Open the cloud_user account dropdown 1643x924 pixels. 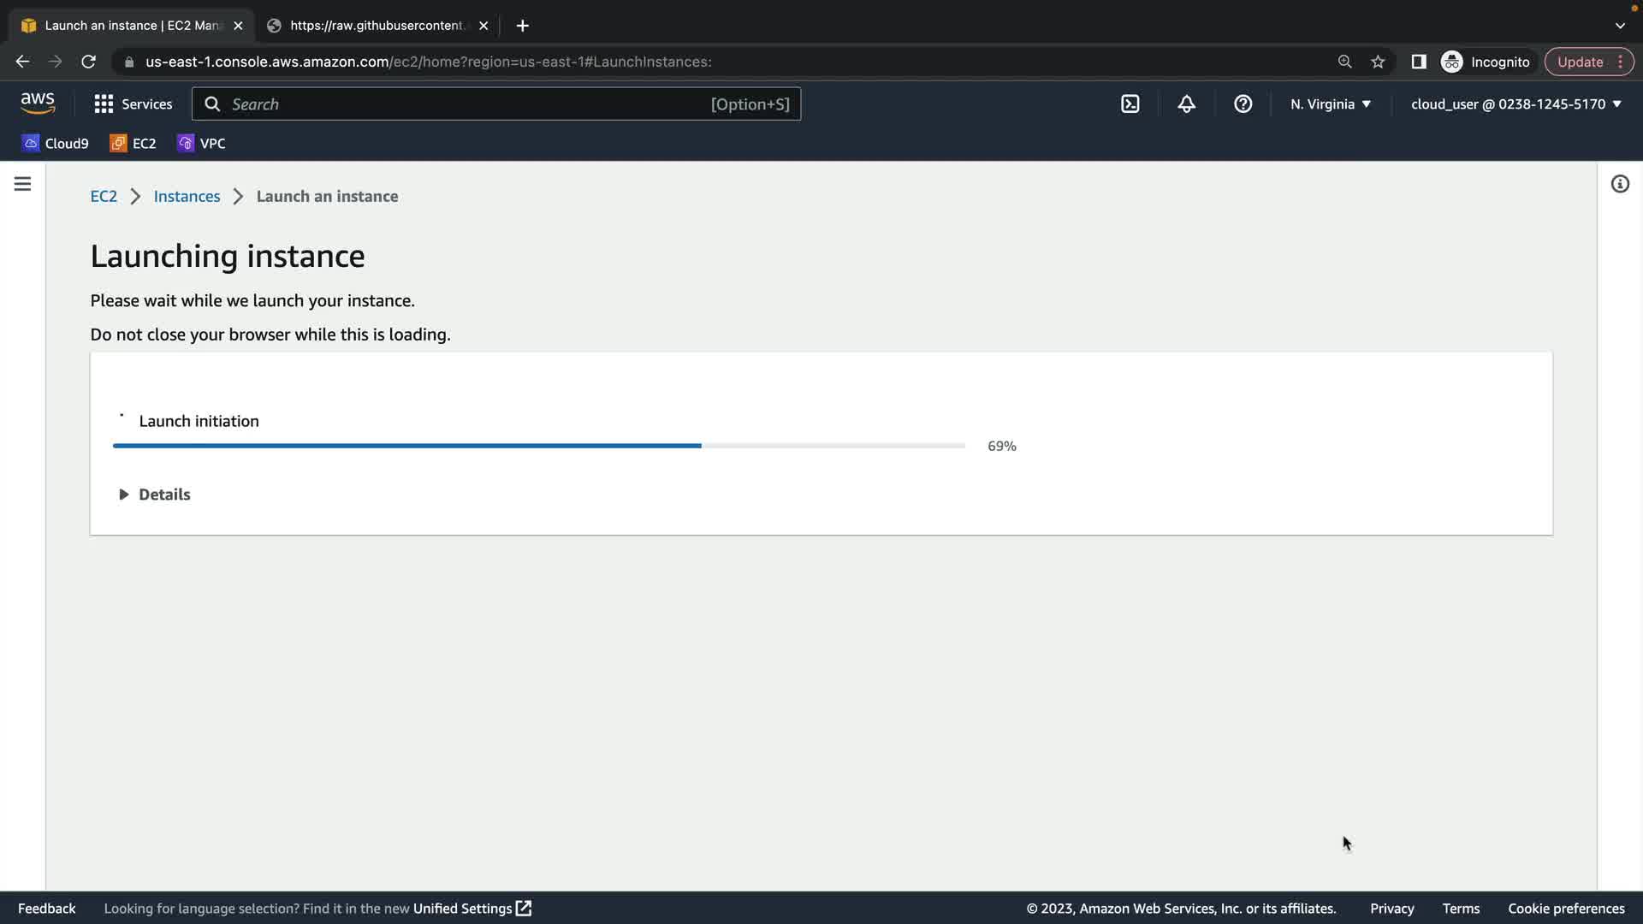pos(1515,104)
